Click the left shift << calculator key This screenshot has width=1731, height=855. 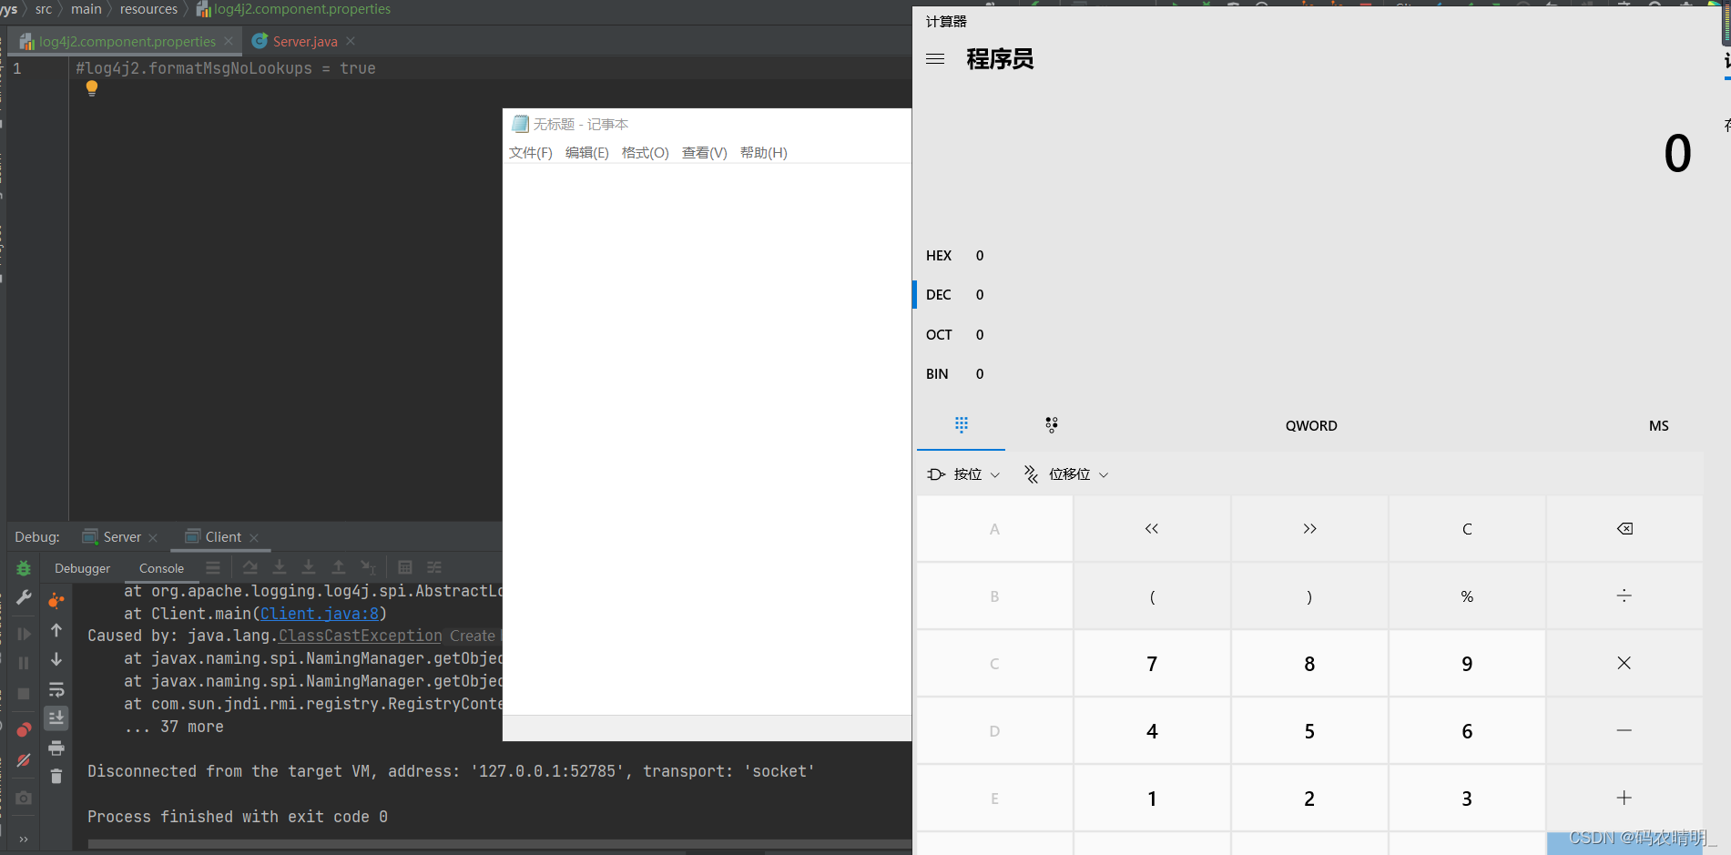click(x=1152, y=529)
